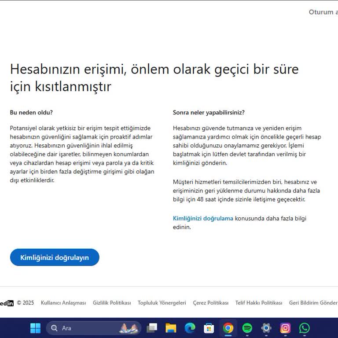Switch to Google Chrome in taskbar
This screenshot has height=338, width=338.
click(x=228, y=328)
